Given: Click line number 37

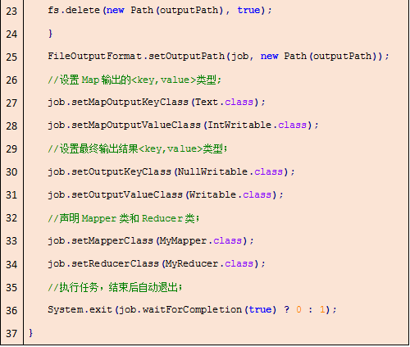Looking at the screenshot, I should tap(11, 334).
